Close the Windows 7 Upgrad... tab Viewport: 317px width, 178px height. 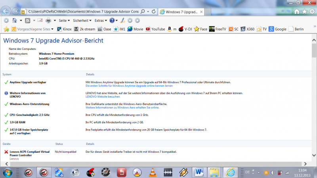[201, 12]
